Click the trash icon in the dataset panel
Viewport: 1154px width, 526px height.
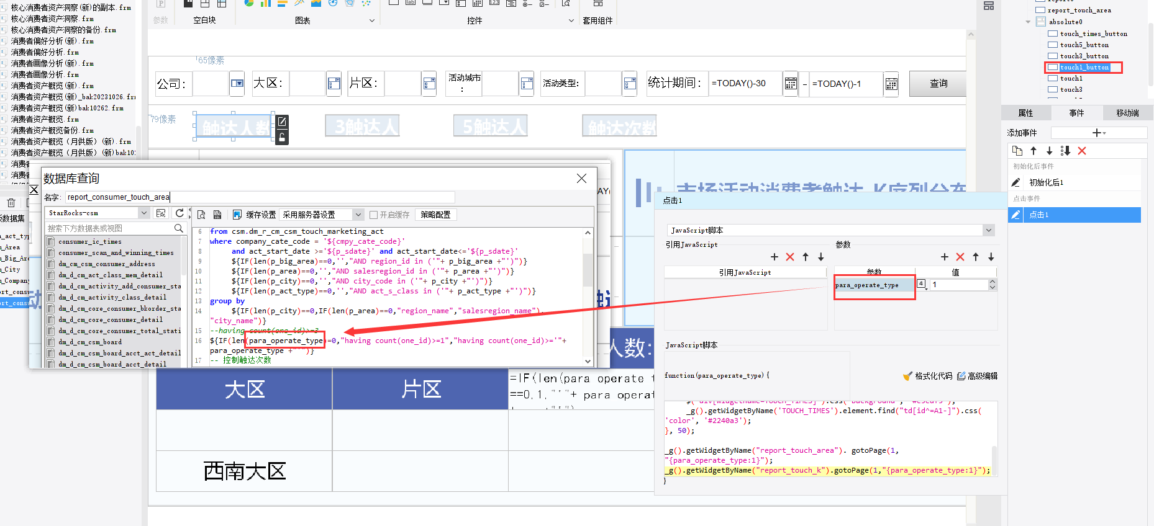(11, 203)
